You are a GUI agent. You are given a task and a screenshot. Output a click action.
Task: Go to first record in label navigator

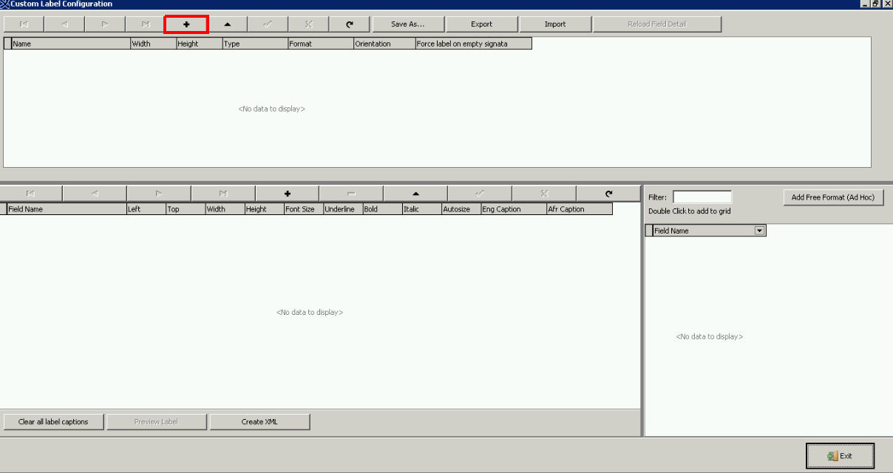pyautogui.click(x=24, y=24)
